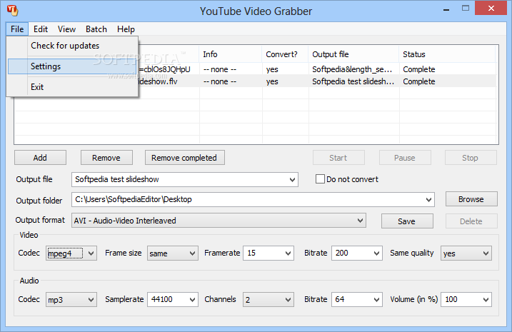The image size is (512, 332).
Task: Click Complete status of the Softpedia test slidesh... row
Action: (x=419, y=81)
